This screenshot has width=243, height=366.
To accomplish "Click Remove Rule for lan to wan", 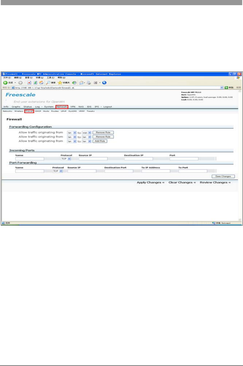I will (x=103, y=133).
